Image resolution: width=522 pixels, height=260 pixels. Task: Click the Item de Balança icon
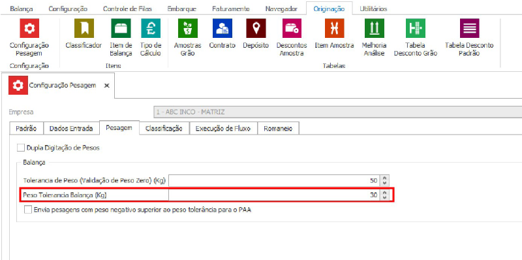[x=121, y=28]
